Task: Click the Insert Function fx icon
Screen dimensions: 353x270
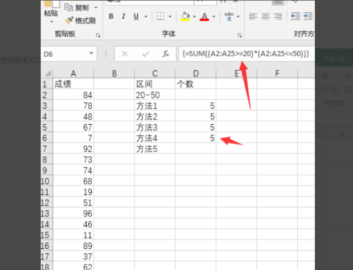Action: pos(166,53)
